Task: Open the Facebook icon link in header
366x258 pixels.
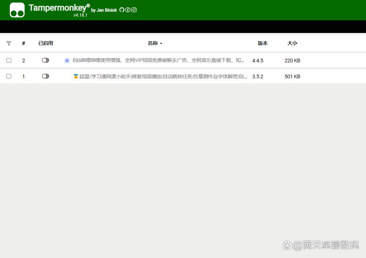Action: click(x=128, y=10)
